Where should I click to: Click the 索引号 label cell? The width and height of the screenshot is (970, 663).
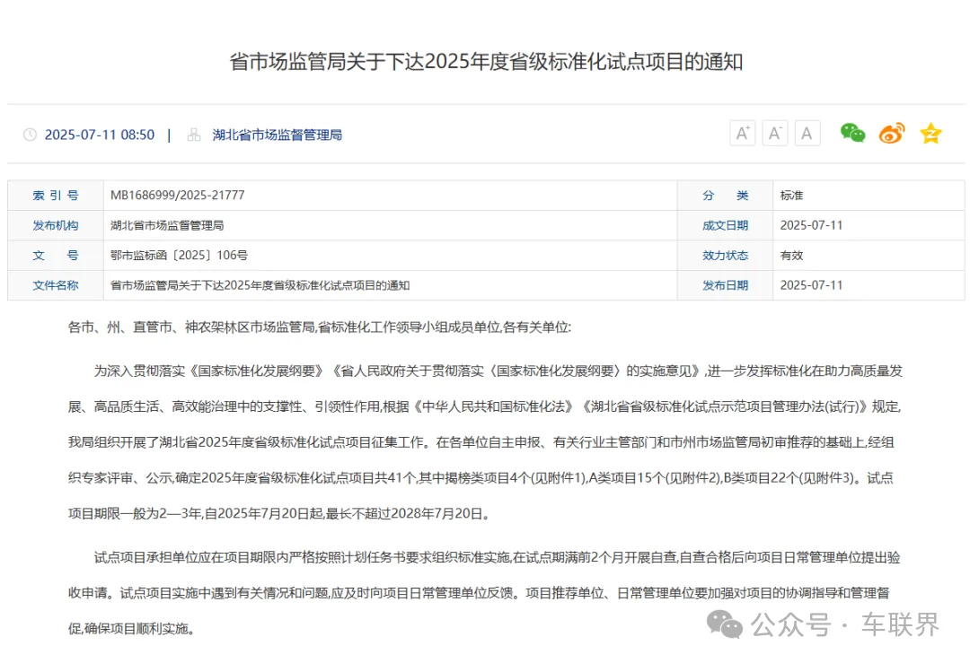pos(56,196)
